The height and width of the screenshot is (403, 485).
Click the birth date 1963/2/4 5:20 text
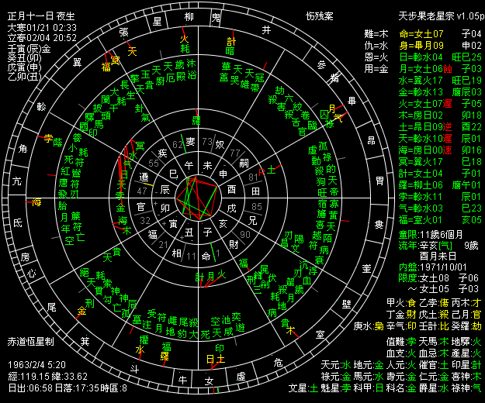click(x=36, y=362)
